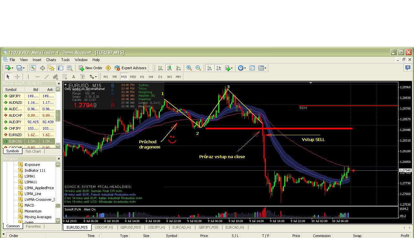414x238 pixels.
Task: Switch timeframe to W1
Action: click(x=169, y=77)
